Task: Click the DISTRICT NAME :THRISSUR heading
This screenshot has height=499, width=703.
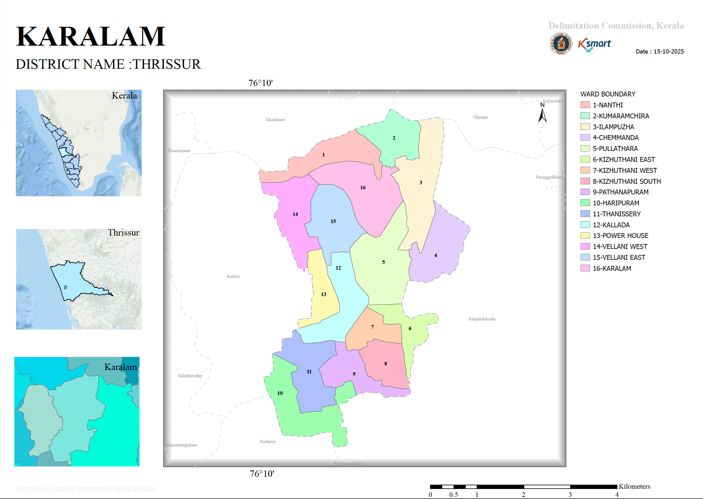Action: point(108,64)
